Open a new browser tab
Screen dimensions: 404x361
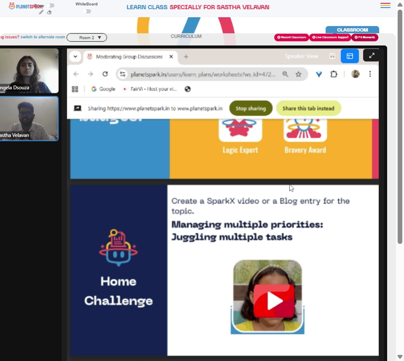coord(186,57)
